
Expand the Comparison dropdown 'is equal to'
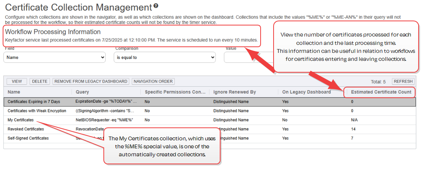point(164,57)
